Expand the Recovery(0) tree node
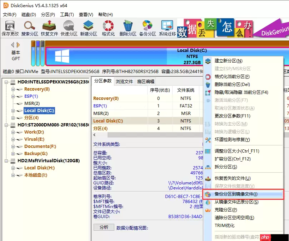Viewport: 289px width, 241px height. [x=13, y=89]
